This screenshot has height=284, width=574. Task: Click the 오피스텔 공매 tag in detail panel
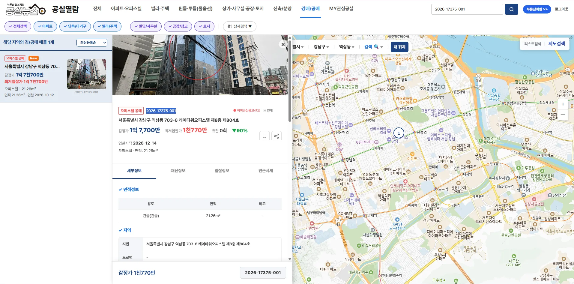(x=131, y=111)
